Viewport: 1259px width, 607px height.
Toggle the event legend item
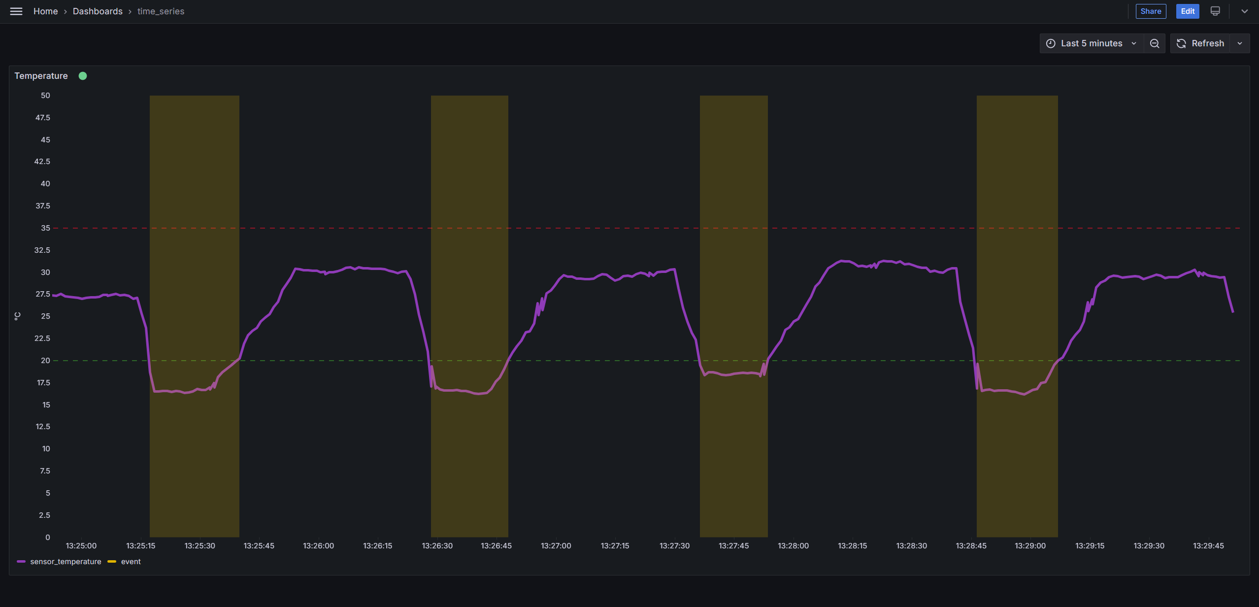(x=130, y=561)
